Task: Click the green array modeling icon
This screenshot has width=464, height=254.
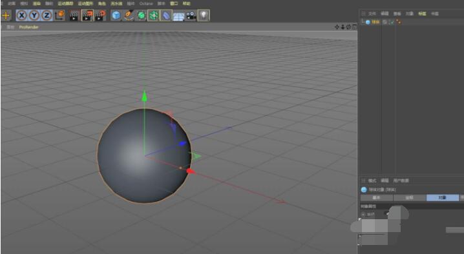Action: (154, 15)
